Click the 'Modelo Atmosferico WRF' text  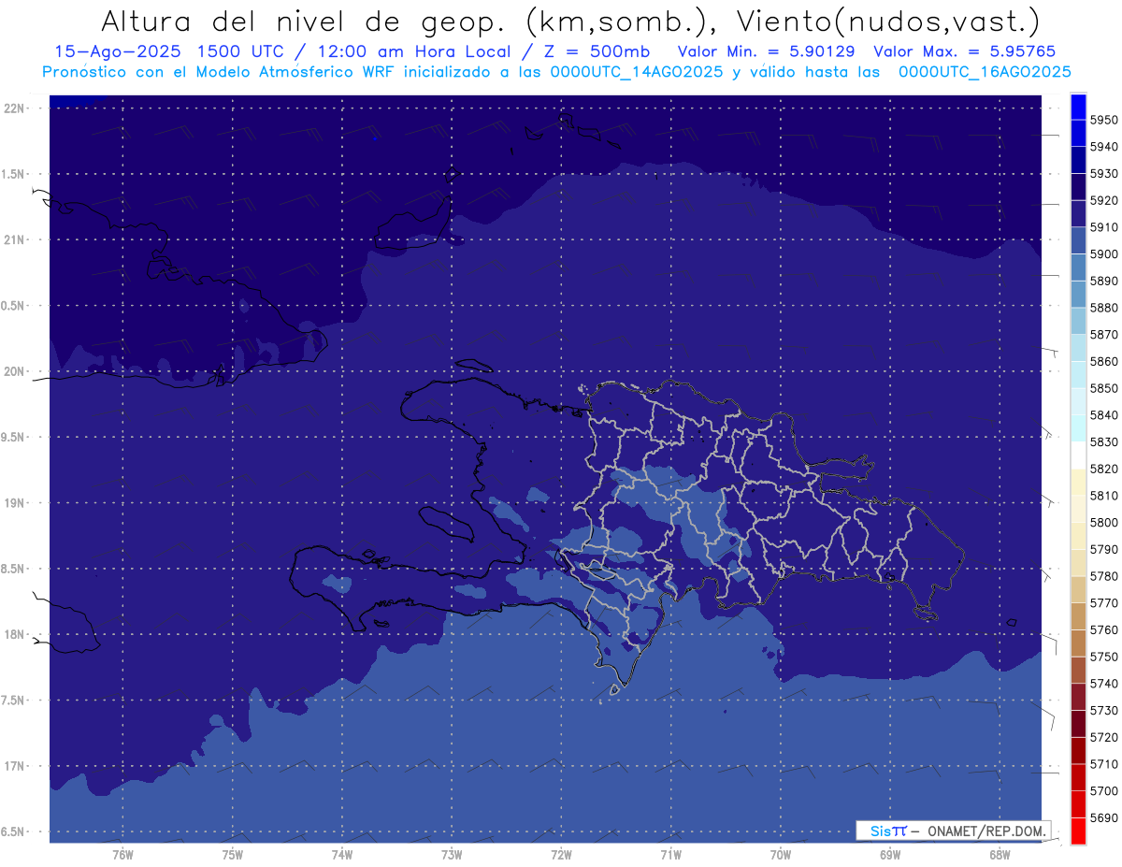pyautogui.click(x=282, y=71)
